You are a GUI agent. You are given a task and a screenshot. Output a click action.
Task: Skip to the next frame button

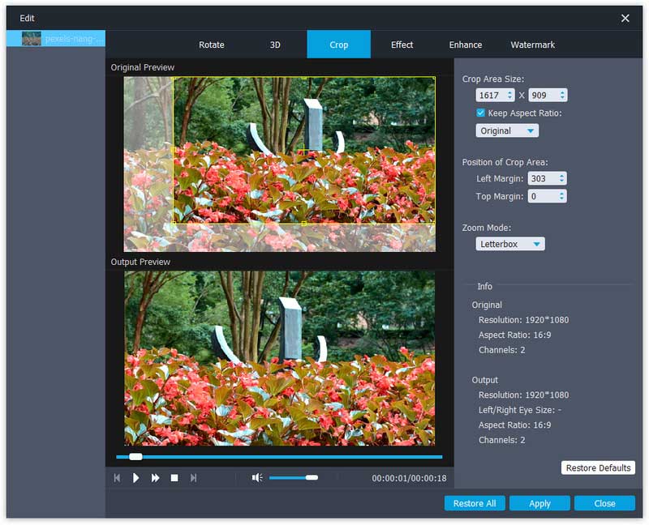pyautogui.click(x=193, y=478)
